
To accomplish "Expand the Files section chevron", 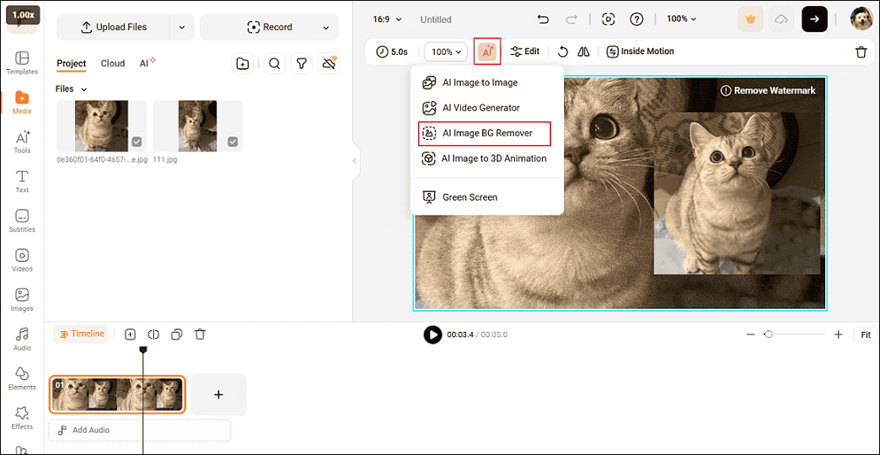I will click(x=84, y=89).
